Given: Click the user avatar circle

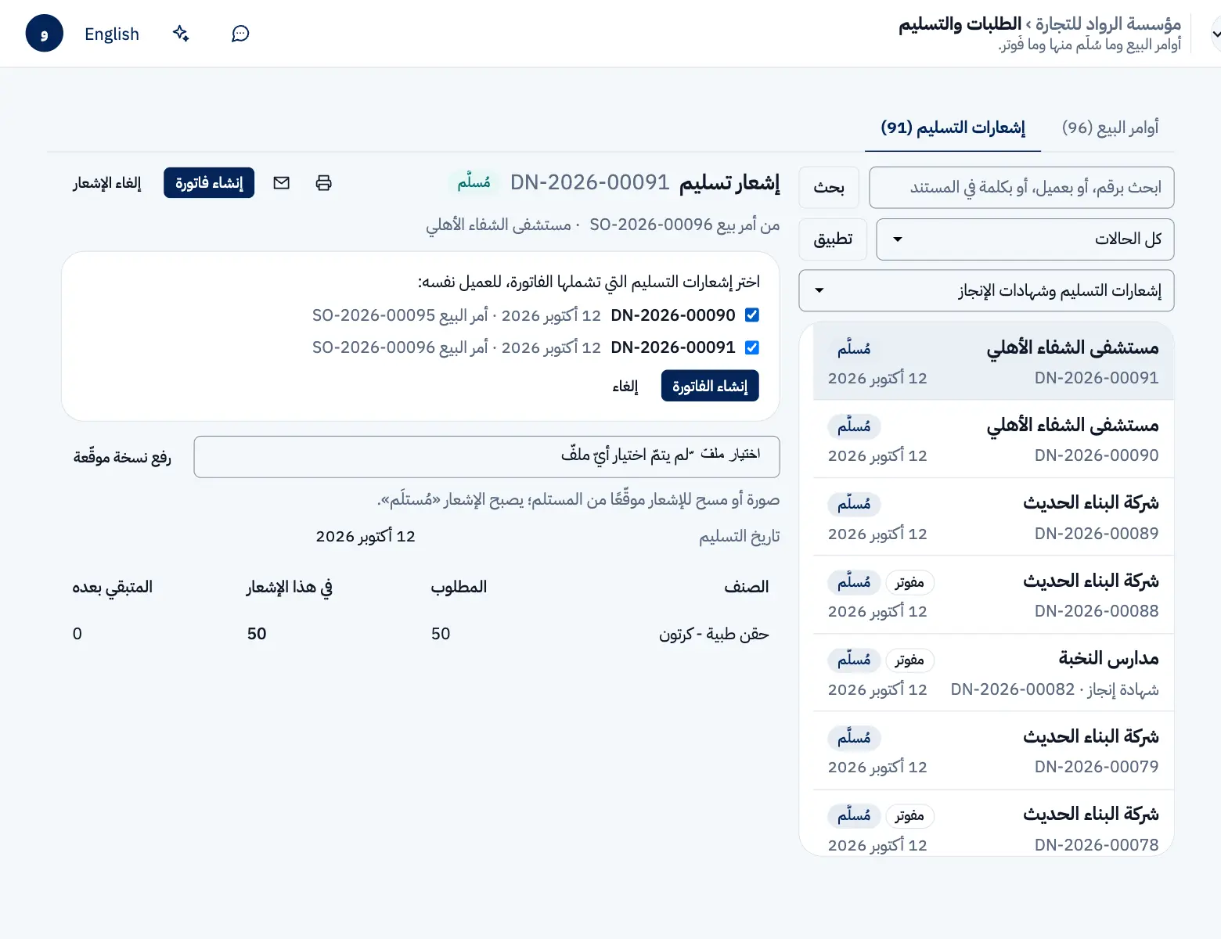Looking at the screenshot, I should tap(44, 33).
